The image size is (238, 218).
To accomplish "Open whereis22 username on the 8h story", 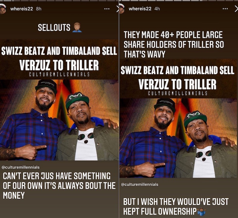I will (21, 9).
